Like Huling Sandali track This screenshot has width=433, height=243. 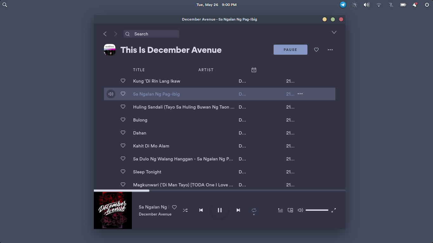(123, 107)
